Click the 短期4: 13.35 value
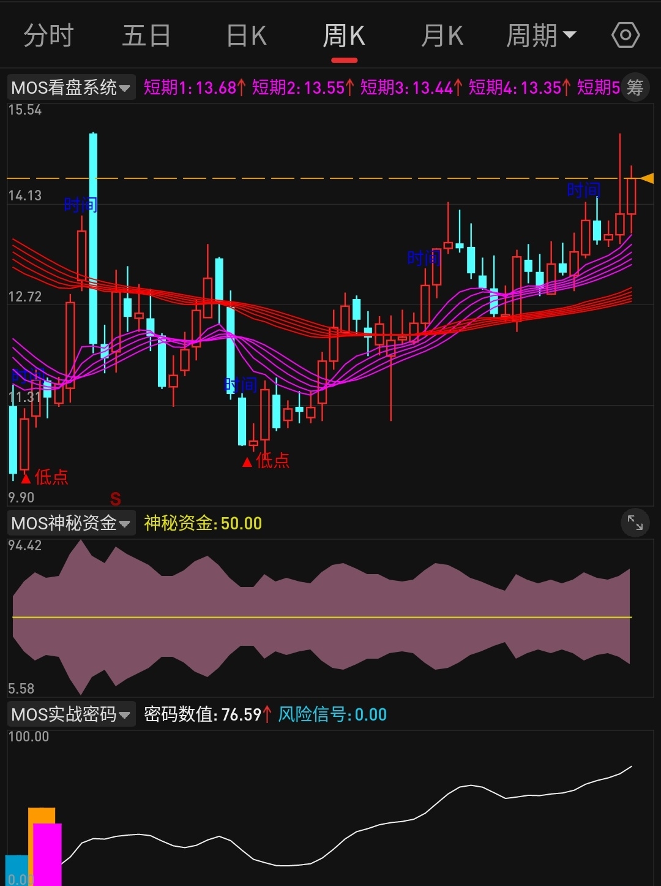The width and height of the screenshot is (661, 886). 520,88
